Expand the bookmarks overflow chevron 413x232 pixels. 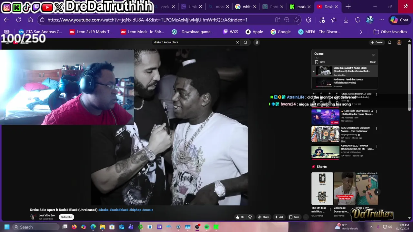361,32
